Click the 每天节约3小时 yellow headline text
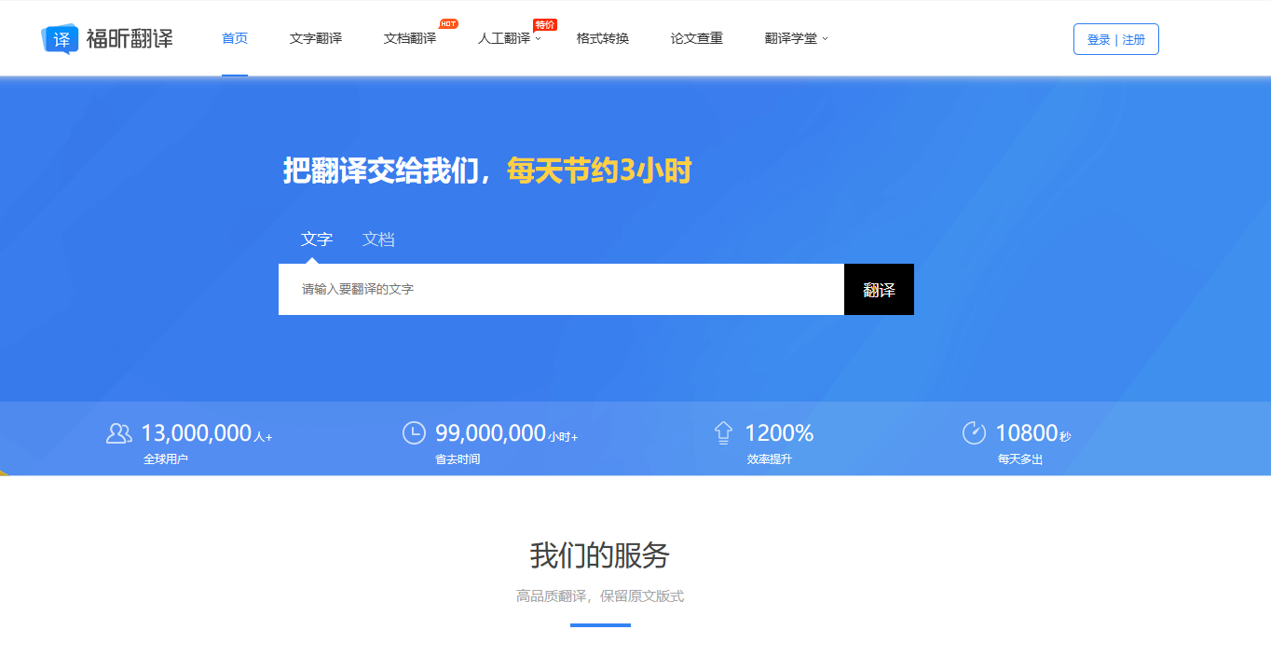Image resolution: width=1271 pixels, height=657 pixels. click(599, 171)
